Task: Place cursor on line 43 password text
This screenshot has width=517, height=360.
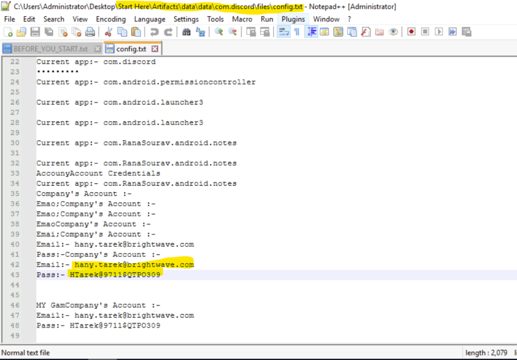Action: [x=115, y=275]
